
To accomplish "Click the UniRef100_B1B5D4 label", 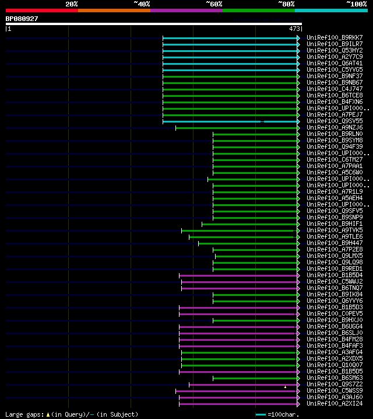I will pyautogui.click(x=335, y=275).
